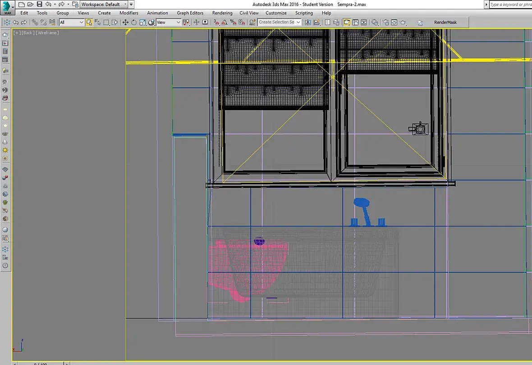Open the Workspace: Default dropdown

pos(104,5)
